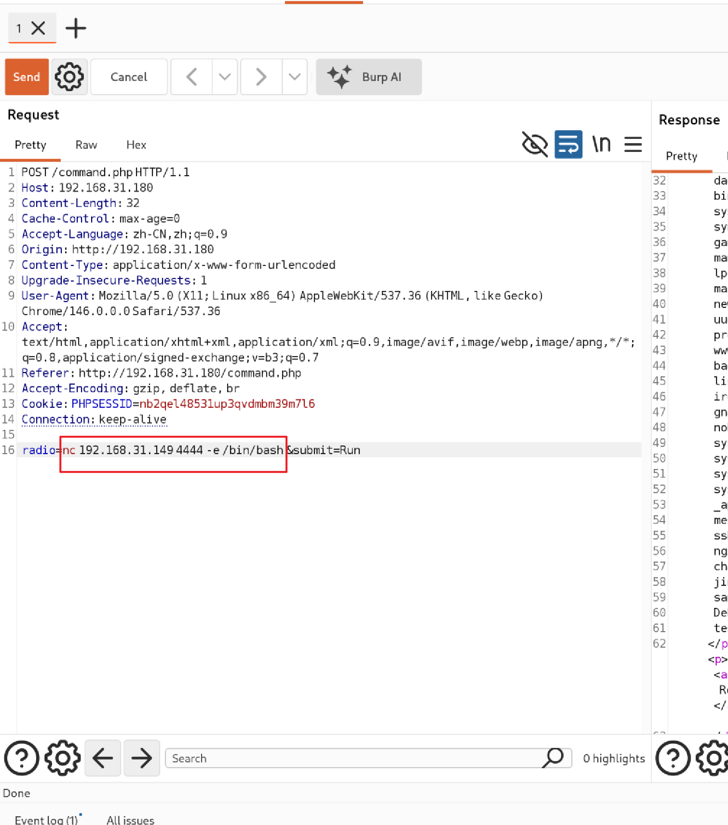
Task: Click the Accept-Encoding header line
Action: click(x=131, y=388)
